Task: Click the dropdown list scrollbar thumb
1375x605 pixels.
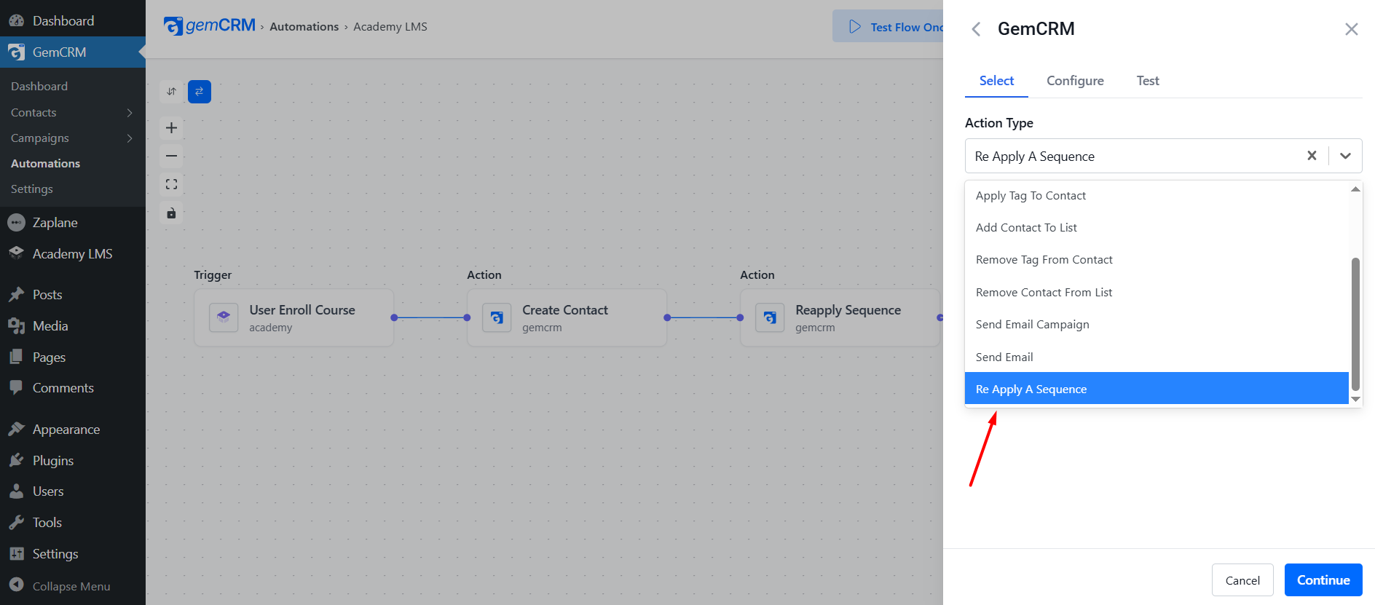Action: click(1355, 324)
